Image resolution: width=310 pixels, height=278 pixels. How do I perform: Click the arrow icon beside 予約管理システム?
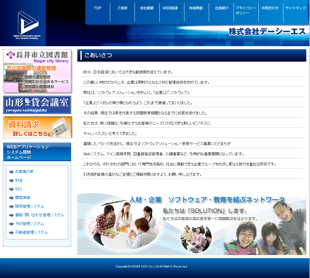click(x=11, y=224)
